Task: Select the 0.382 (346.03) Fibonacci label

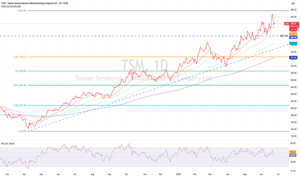Action: coord(20,57)
